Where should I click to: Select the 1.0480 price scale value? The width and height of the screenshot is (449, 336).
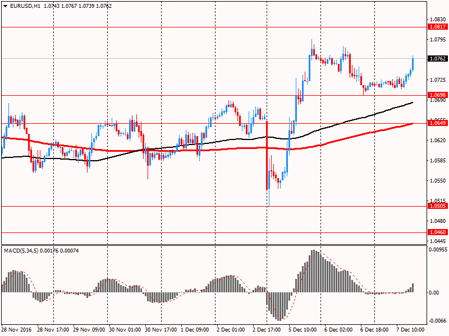(x=438, y=221)
